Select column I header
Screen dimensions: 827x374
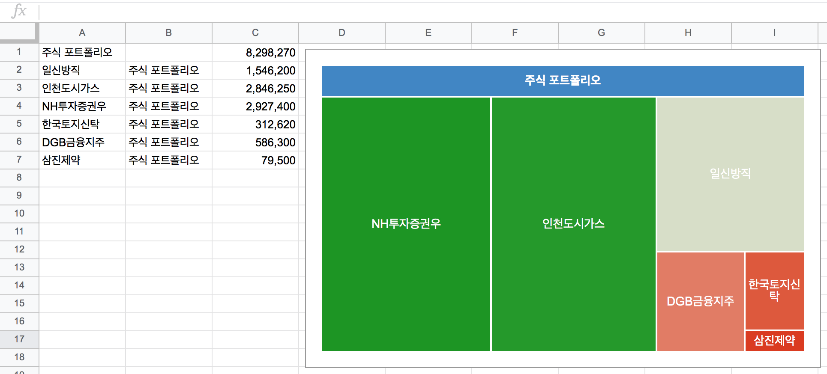click(x=775, y=33)
